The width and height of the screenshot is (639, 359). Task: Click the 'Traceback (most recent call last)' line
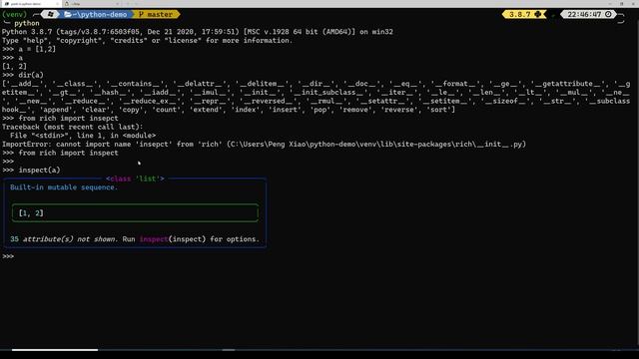tap(73, 127)
